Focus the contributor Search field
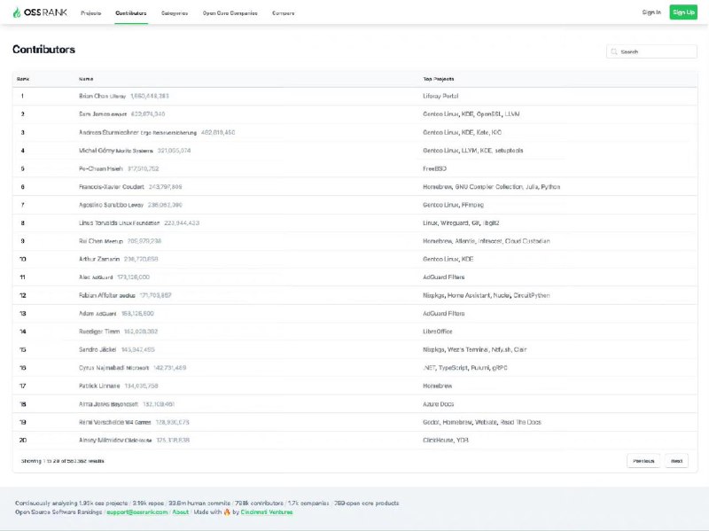The height and width of the screenshot is (531, 709). [656, 52]
